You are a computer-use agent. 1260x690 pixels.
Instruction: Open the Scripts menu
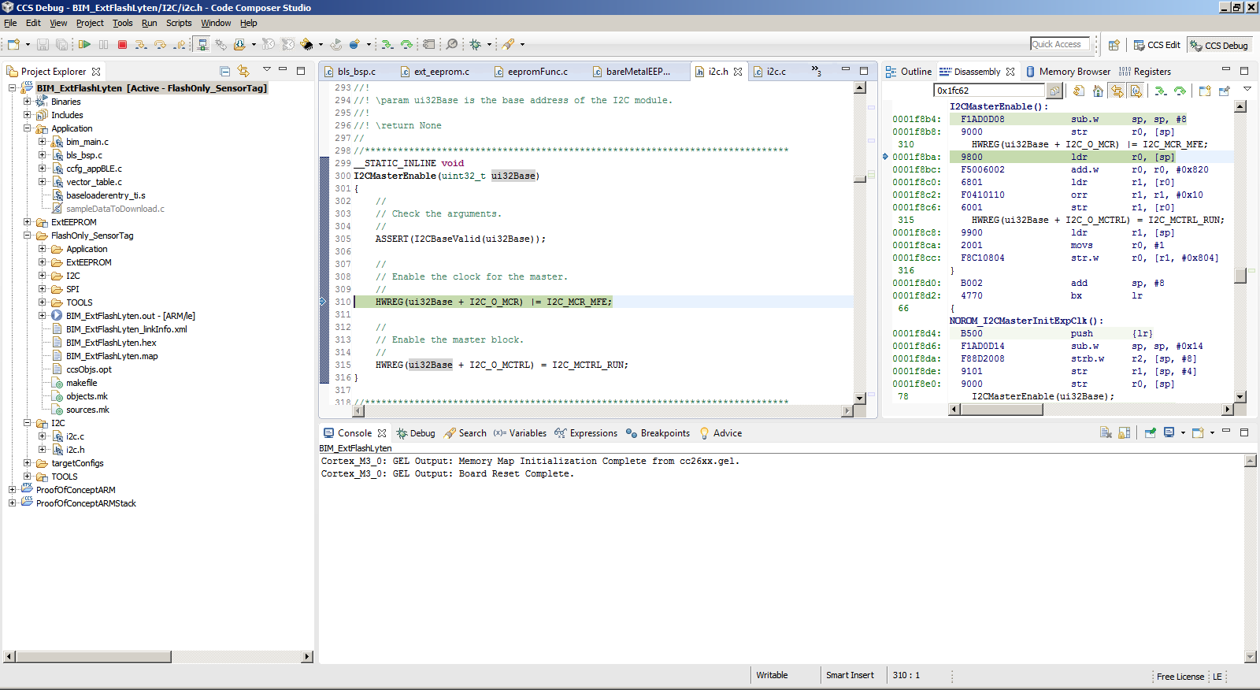tap(179, 23)
